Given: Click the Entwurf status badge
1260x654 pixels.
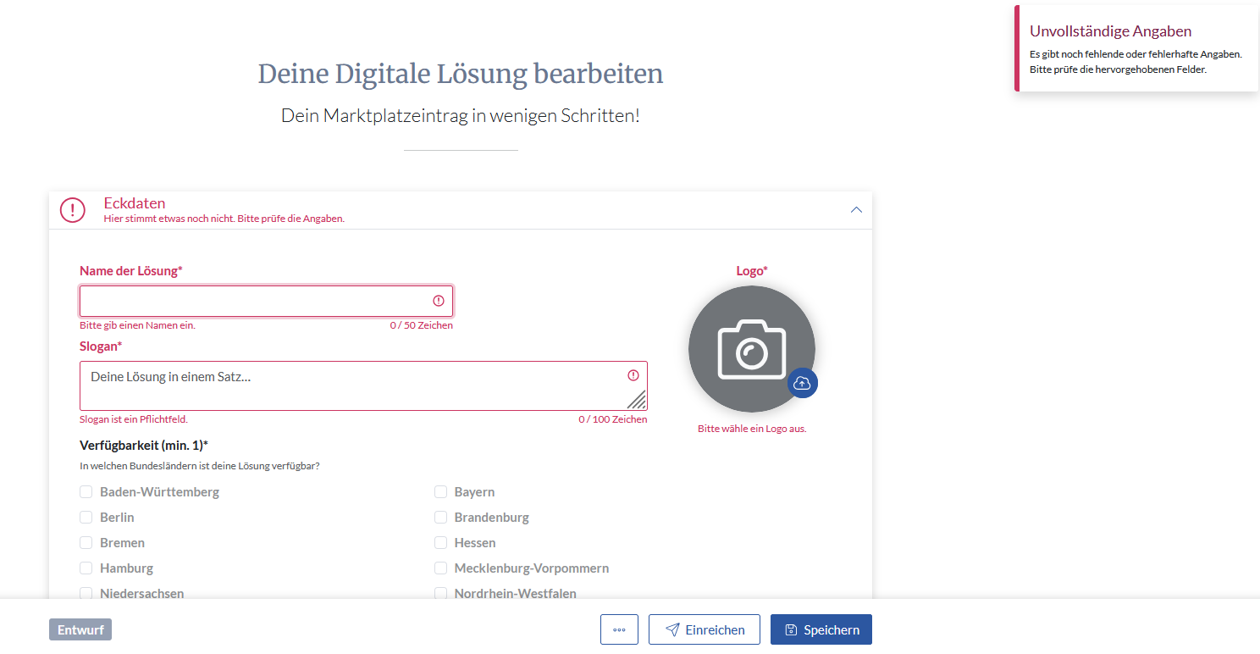Looking at the screenshot, I should [x=80, y=629].
